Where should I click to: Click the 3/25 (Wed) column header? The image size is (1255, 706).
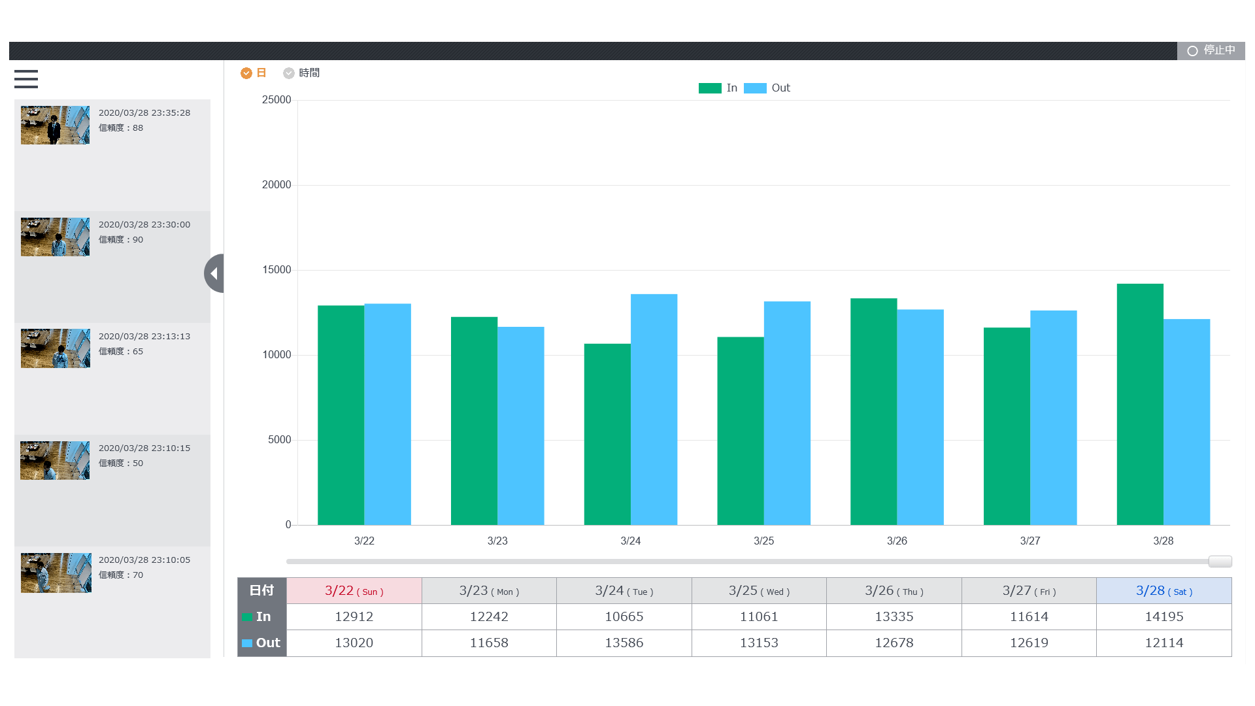coord(759,591)
